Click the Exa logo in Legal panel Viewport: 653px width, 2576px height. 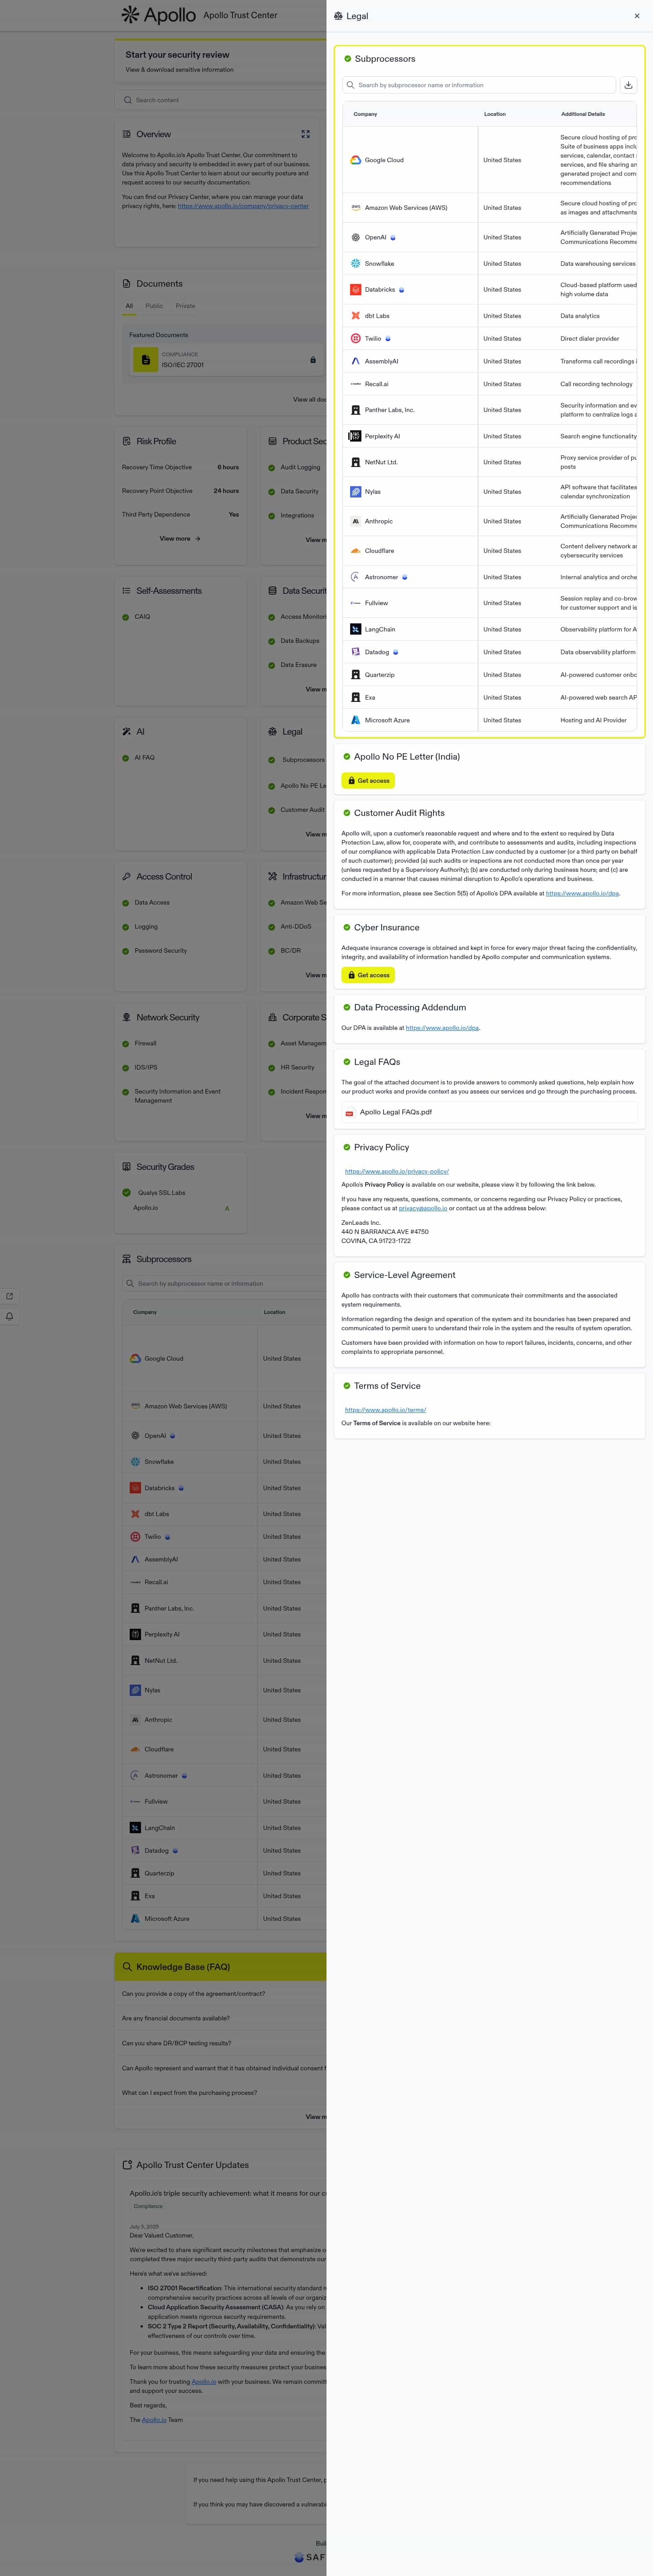pyautogui.click(x=356, y=697)
